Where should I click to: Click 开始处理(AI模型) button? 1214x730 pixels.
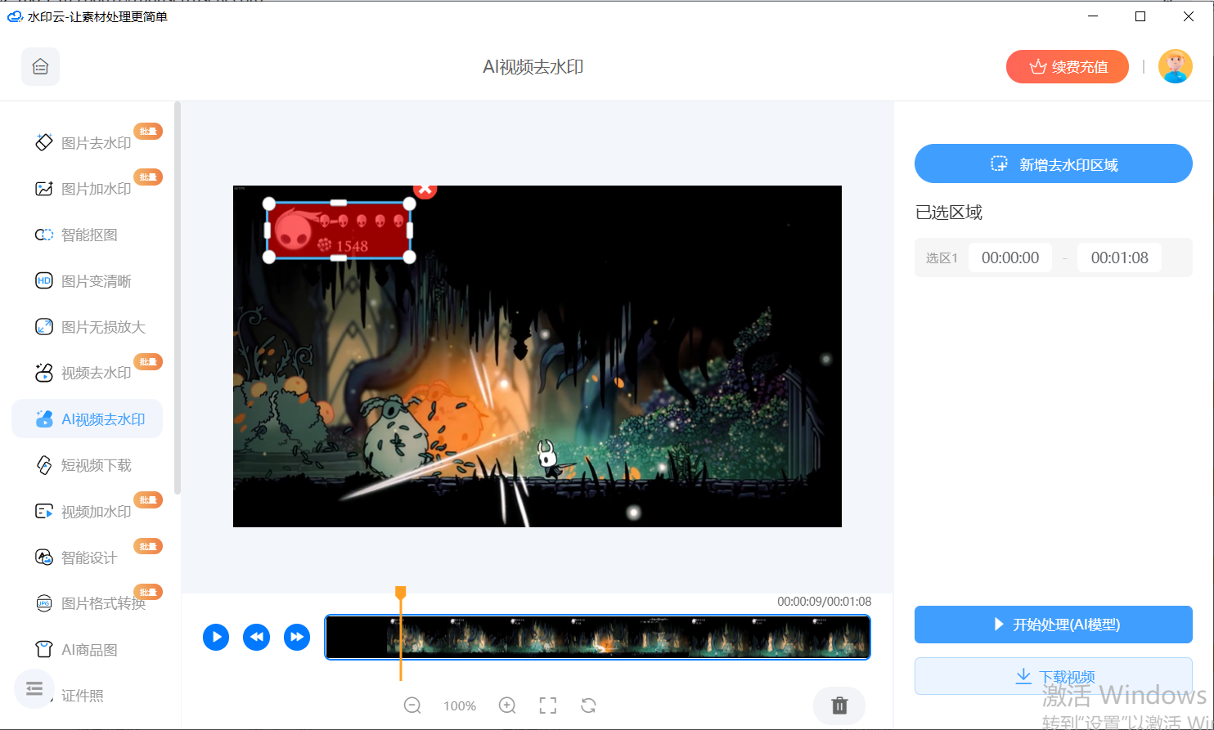(1054, 625)
